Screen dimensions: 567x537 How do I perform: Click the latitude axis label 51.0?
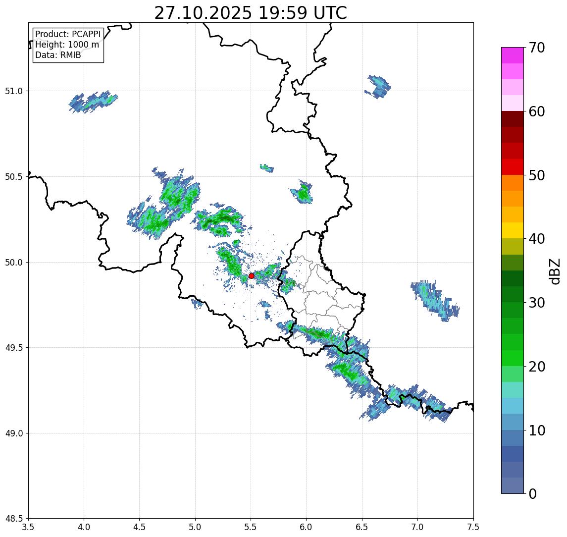13,91
